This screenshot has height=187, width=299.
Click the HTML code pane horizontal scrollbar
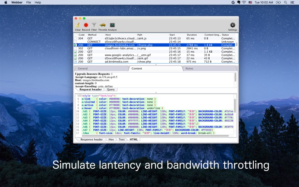point(155,136)
